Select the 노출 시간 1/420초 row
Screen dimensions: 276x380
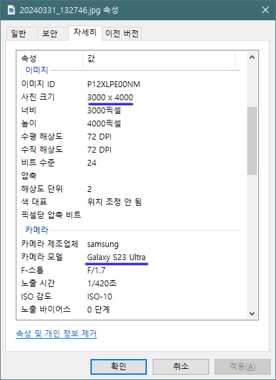(132, 283)
